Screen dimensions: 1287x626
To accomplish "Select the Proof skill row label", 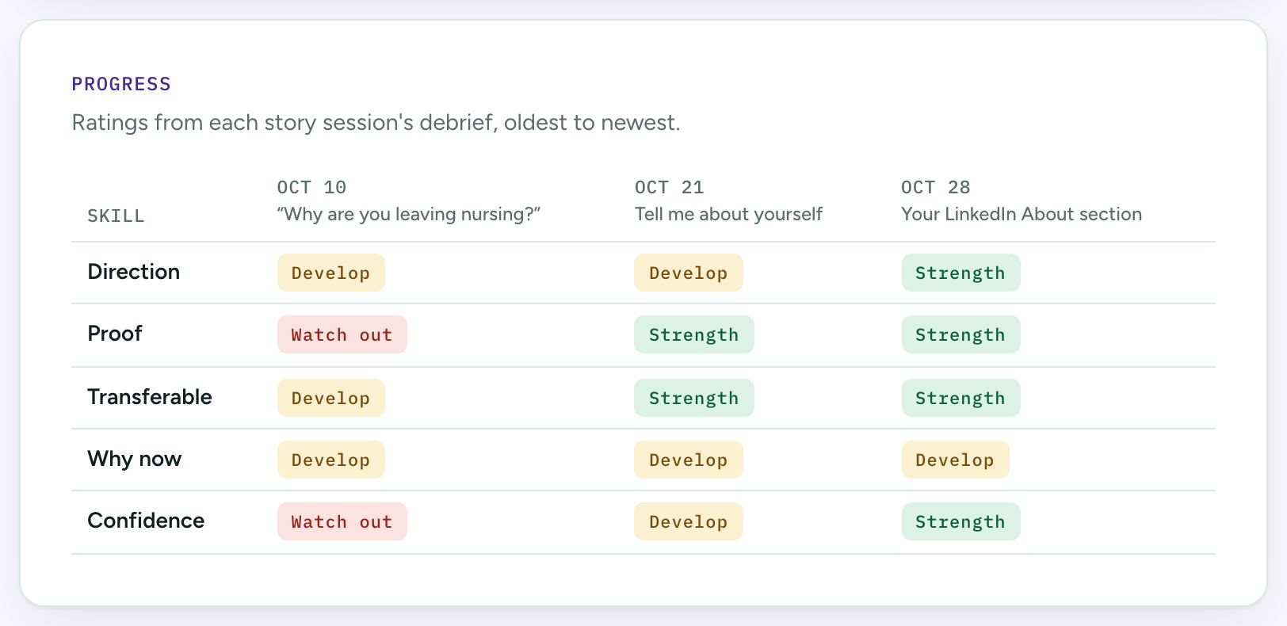I will click(x=114, y=334).
